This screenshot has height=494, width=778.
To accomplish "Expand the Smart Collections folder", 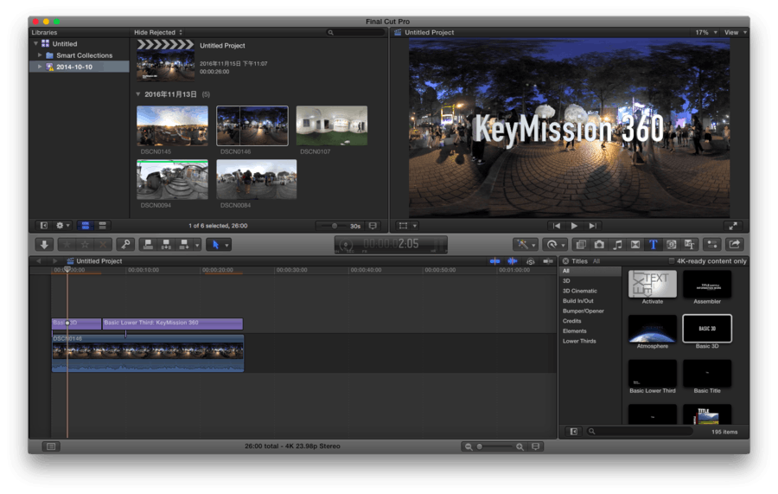I will (40, 55).
